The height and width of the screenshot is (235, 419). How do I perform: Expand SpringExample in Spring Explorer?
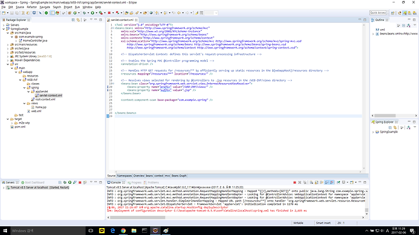tap(373, 132)
